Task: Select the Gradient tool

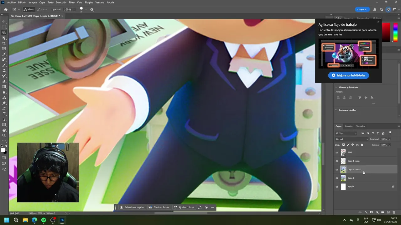Action: [4, 87]
